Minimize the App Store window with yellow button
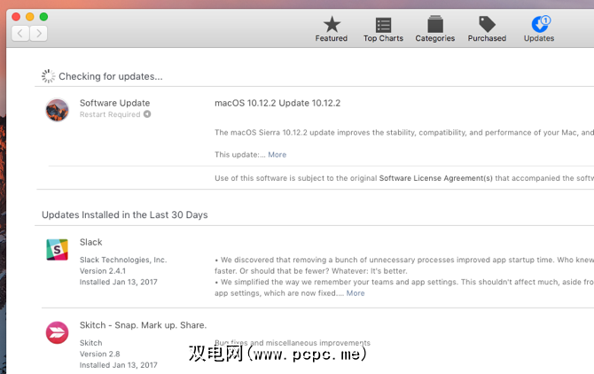Viewport: 594px width, 374px height. click(30, 17)
